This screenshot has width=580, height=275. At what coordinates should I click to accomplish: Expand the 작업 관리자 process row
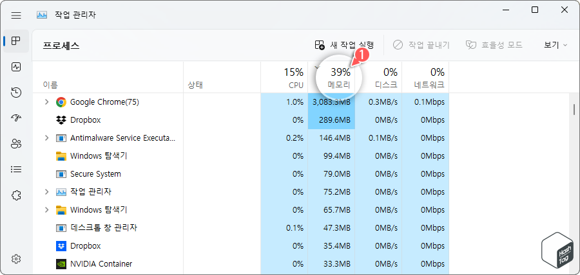[46, 192]
